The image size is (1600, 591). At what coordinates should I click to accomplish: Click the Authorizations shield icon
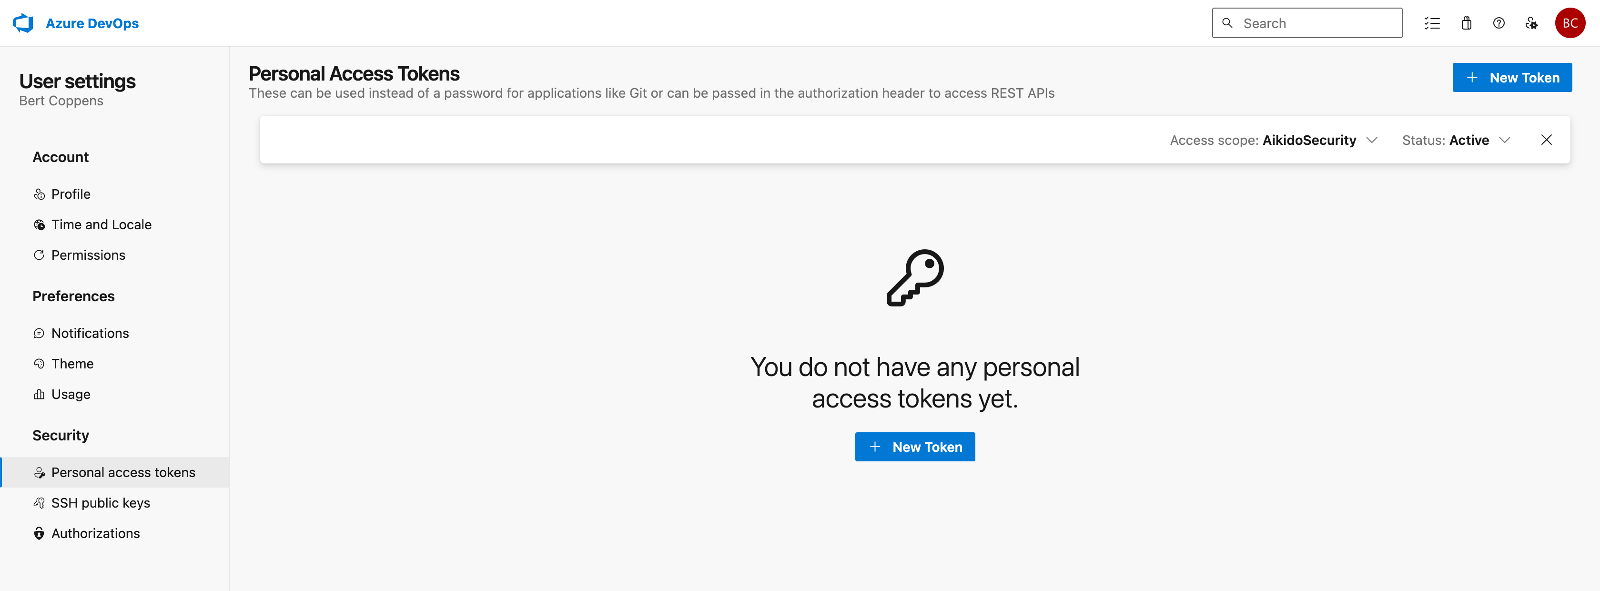pos(39,534)
